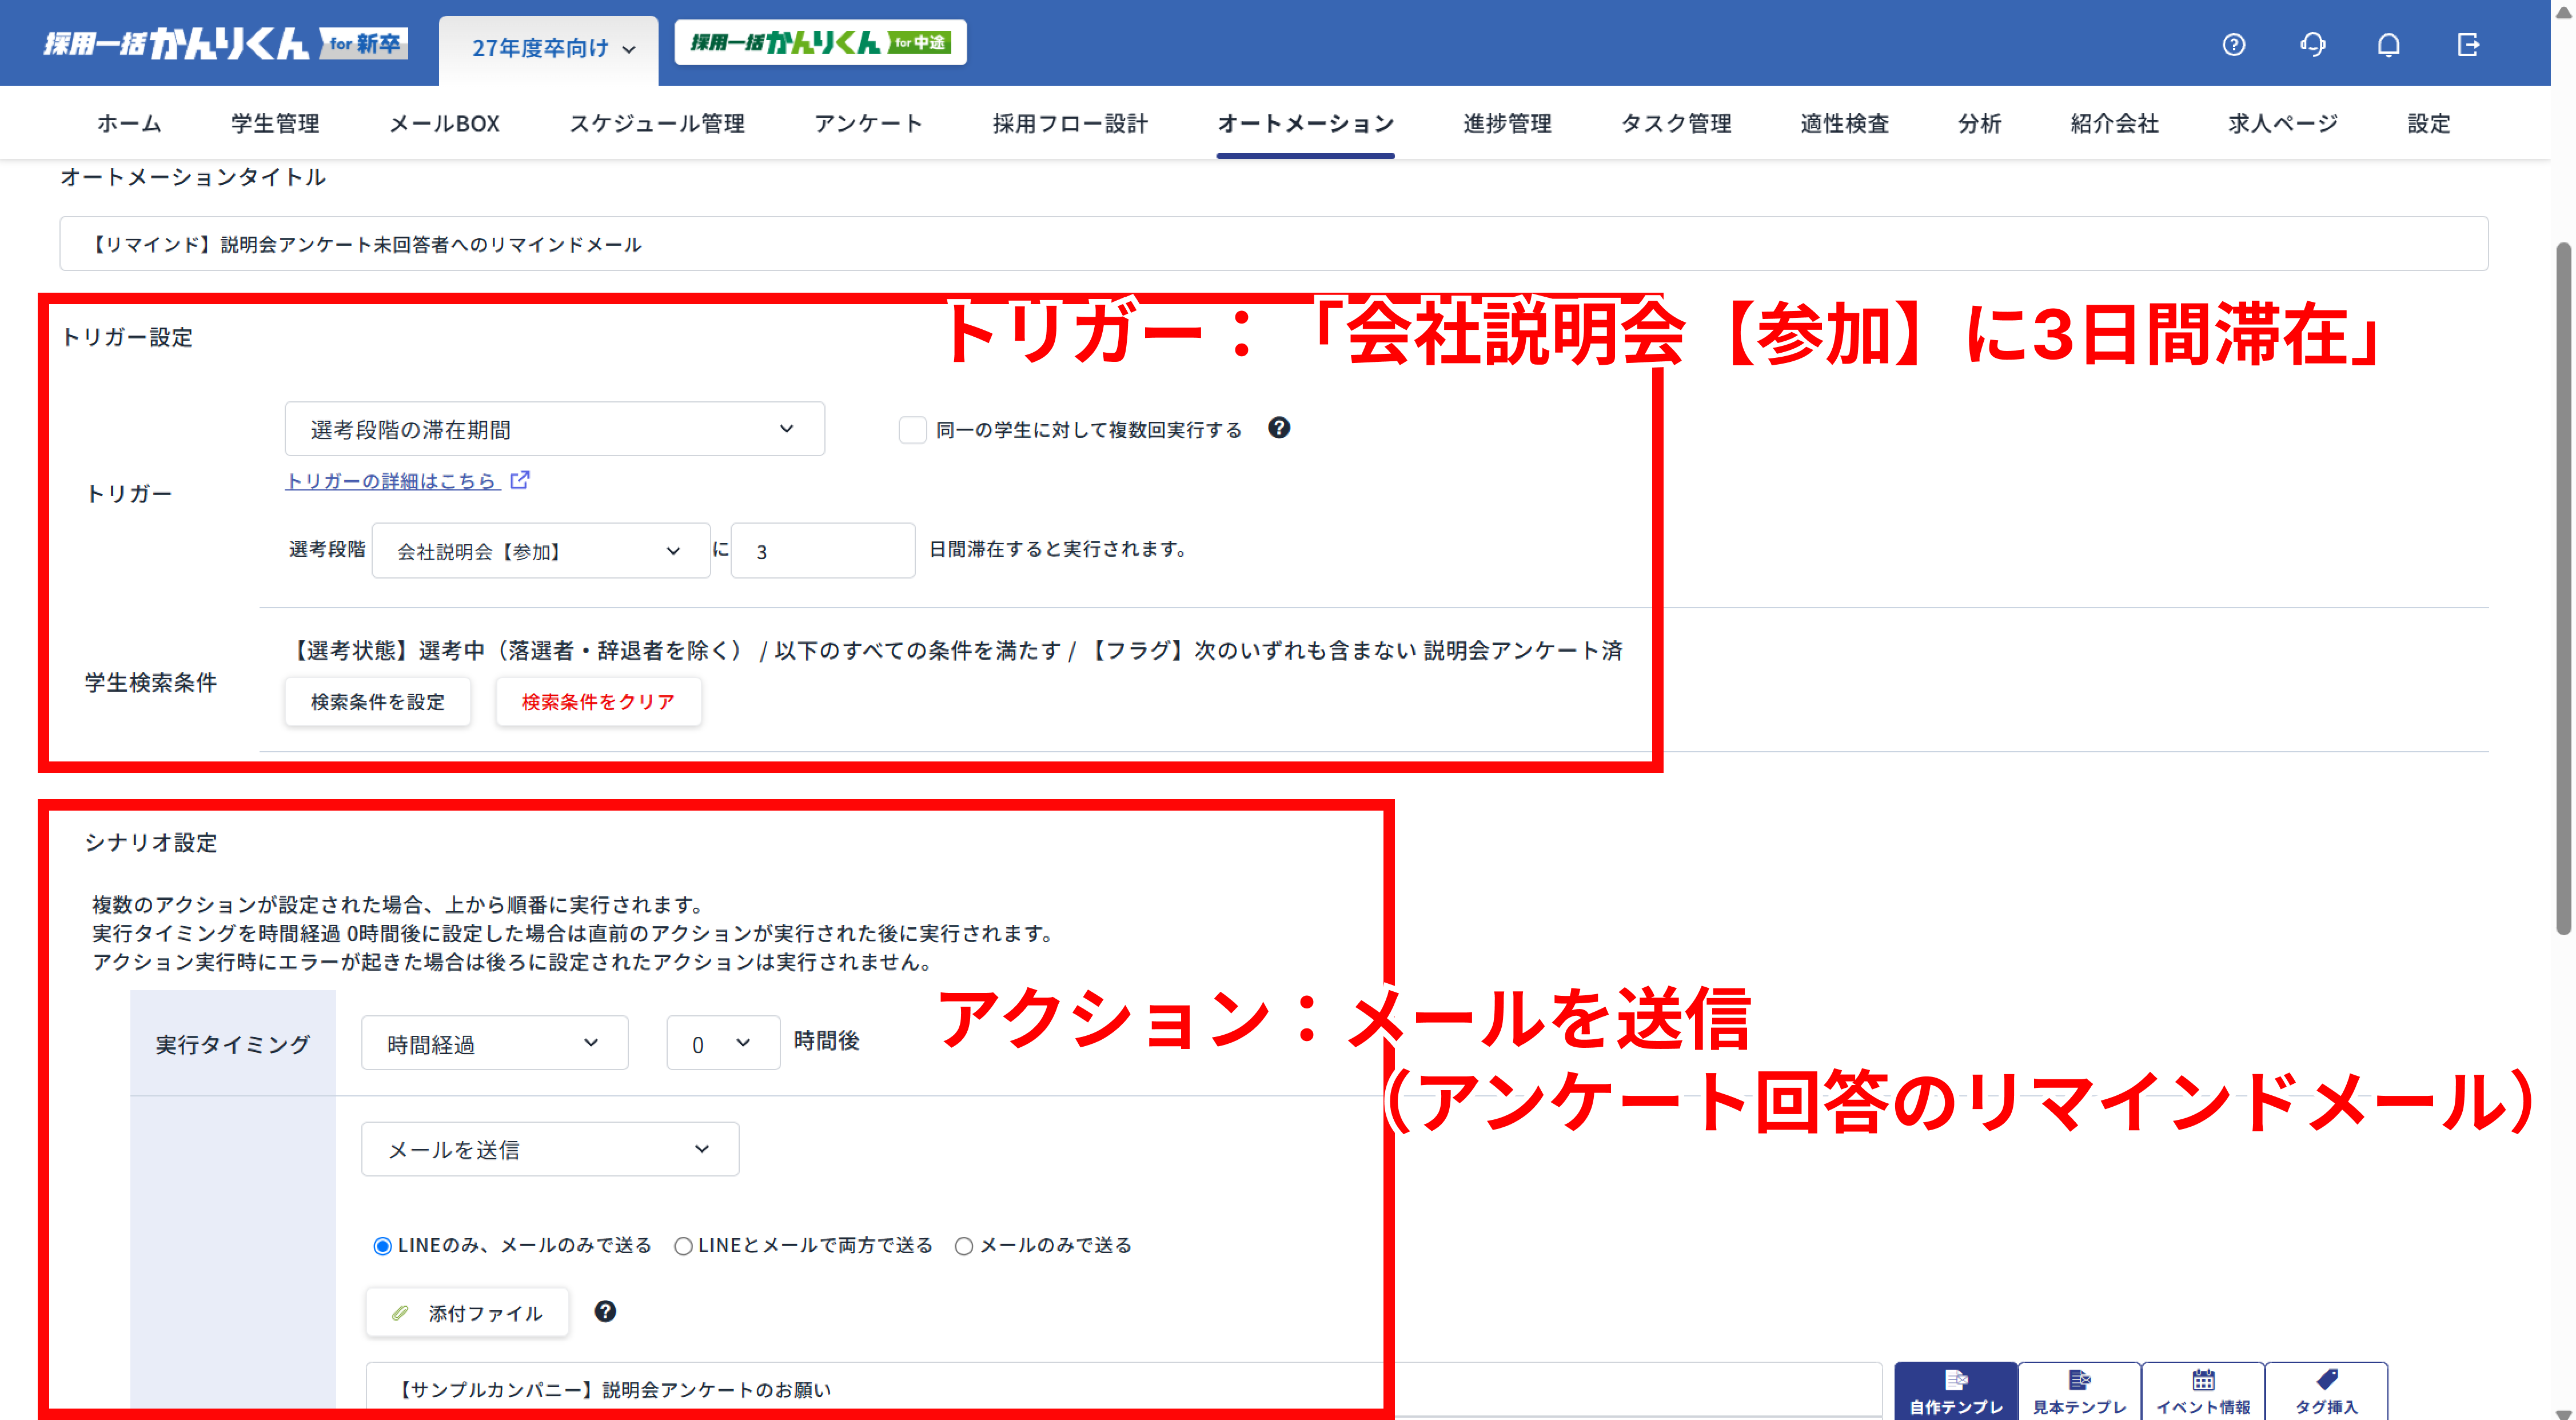Click the タグ挿入 tag icon

(2327, 1388)
